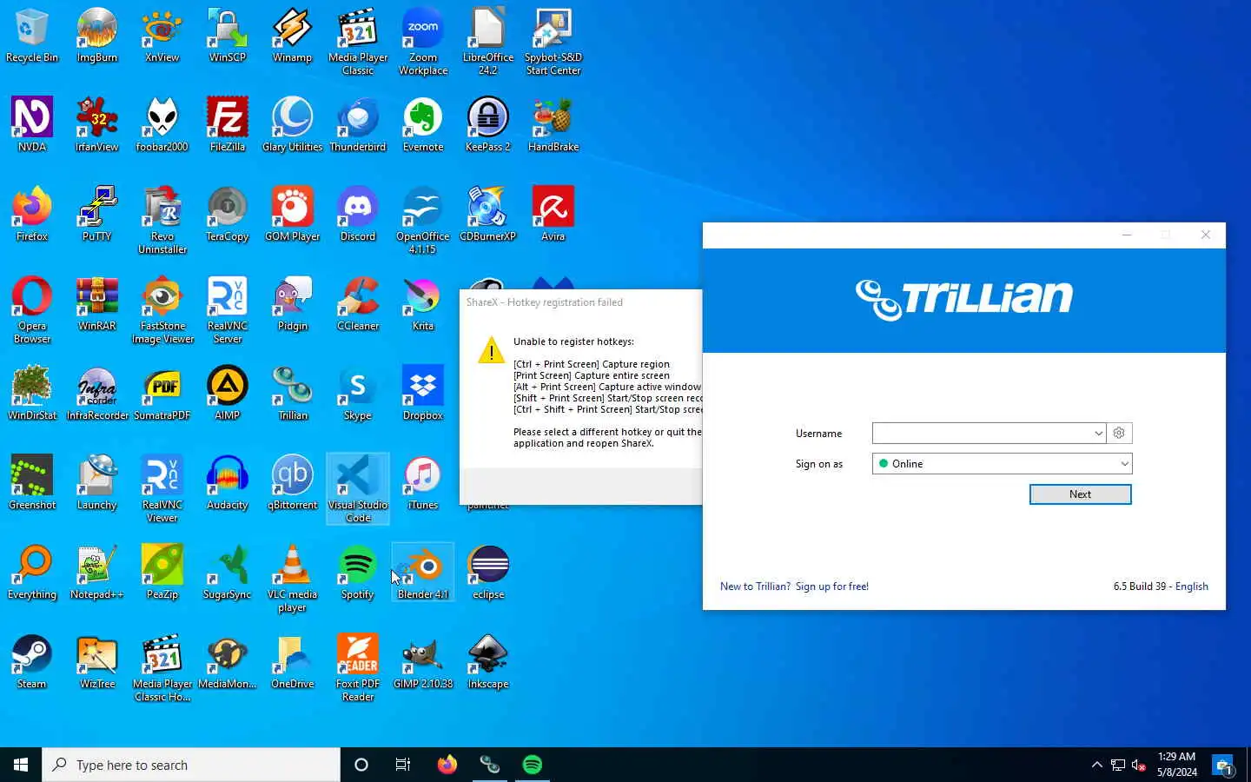The image size is (1251, 782).
Task: Switch to Trillian on the taskbar
Action: (490, 765)
